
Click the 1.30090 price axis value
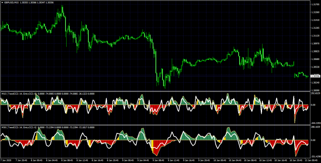315,90
